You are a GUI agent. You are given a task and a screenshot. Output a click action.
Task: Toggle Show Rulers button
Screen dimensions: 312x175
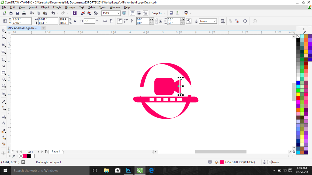click(x=132, y=13)
